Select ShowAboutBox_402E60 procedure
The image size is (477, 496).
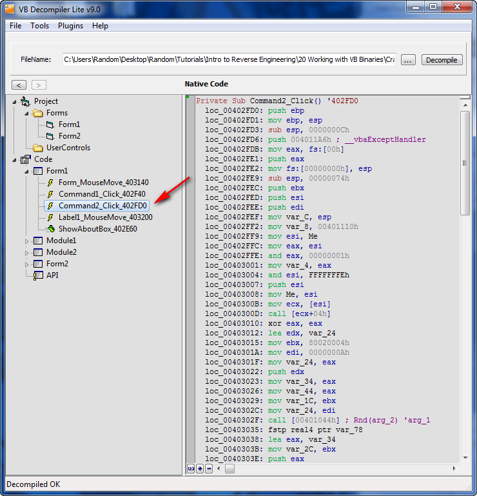(98, 229)
